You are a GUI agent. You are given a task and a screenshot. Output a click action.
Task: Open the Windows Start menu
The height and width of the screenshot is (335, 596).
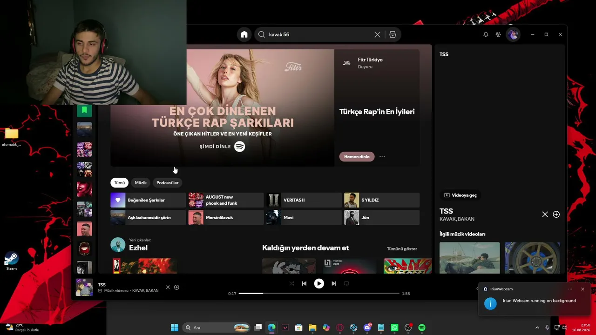pos(175,328)
